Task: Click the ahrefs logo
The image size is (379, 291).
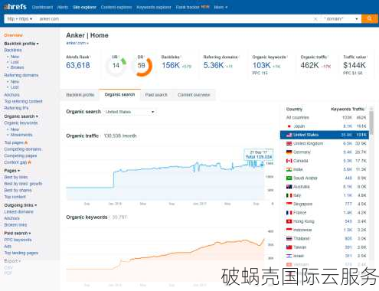Action: coord(15,7)
